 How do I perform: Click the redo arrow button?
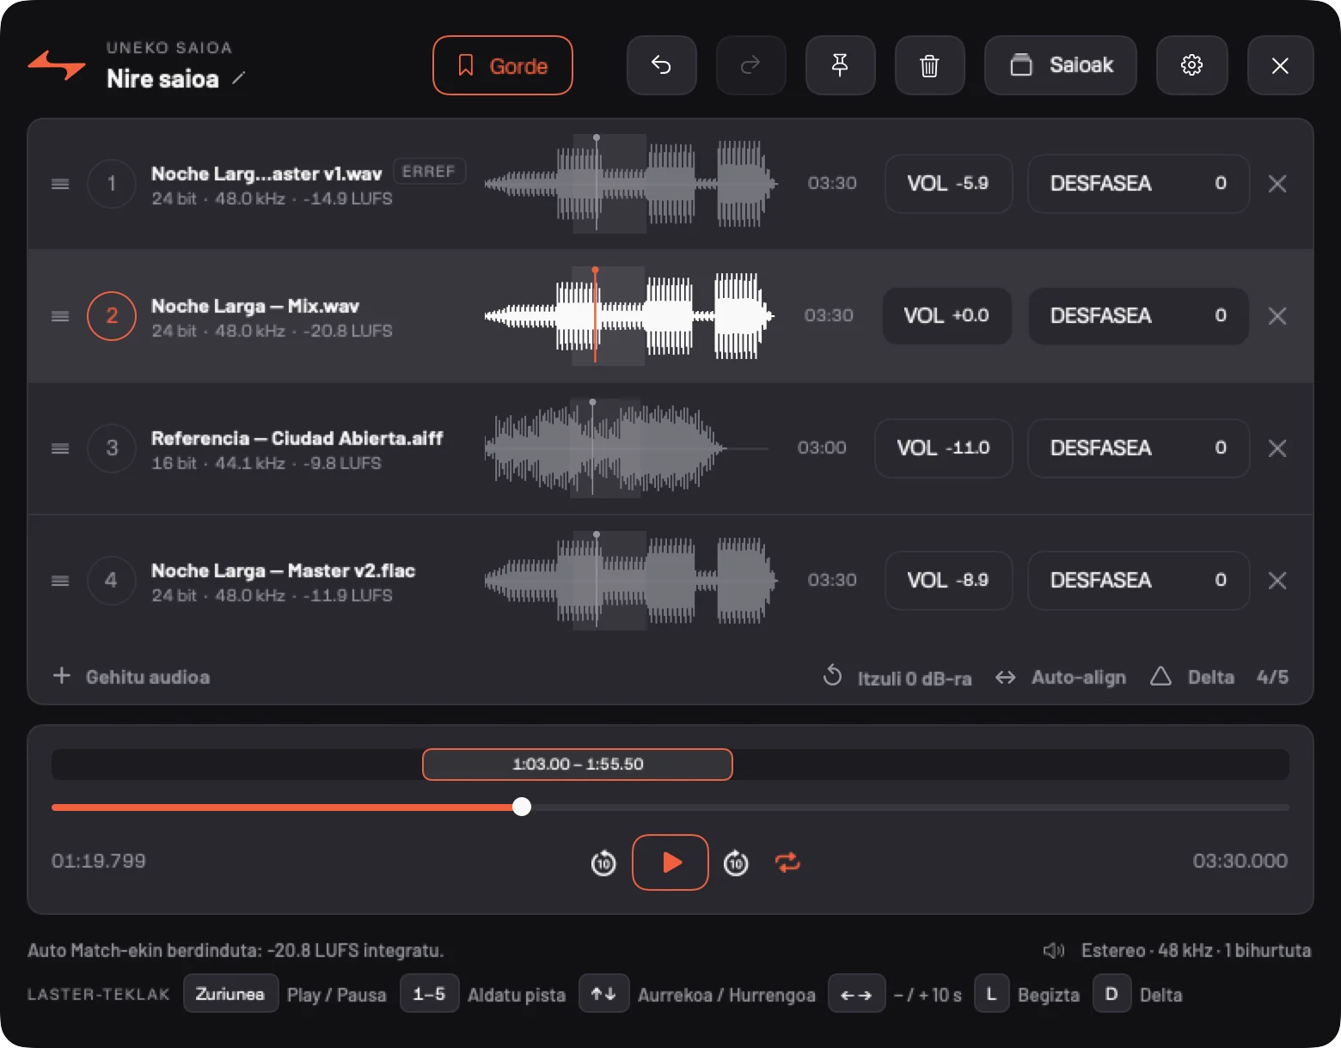(x=750, y=65)
